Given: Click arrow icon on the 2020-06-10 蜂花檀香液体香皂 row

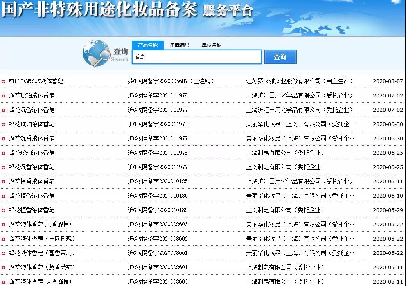Looking at the screenshot, I should pyautogui.click(x=3, y=196).
